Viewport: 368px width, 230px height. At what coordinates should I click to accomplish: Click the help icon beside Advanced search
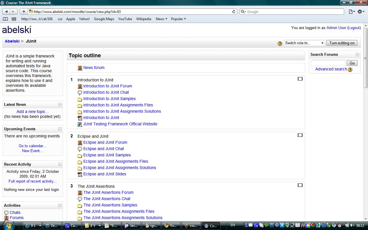[350, 70]
